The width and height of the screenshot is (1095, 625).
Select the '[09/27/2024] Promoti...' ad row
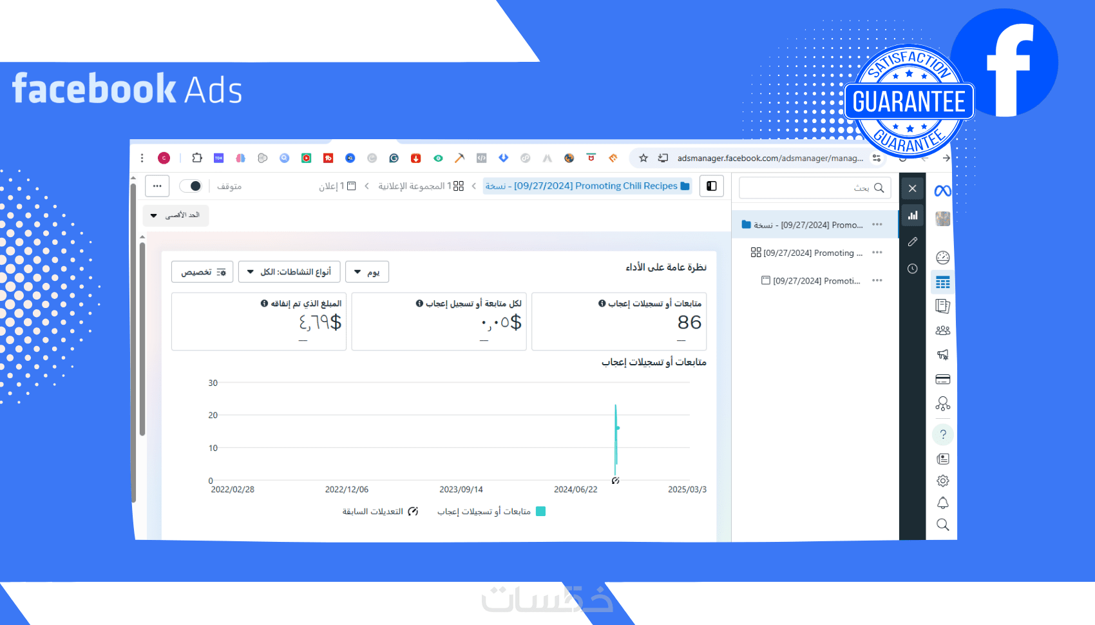coord(815,281)
